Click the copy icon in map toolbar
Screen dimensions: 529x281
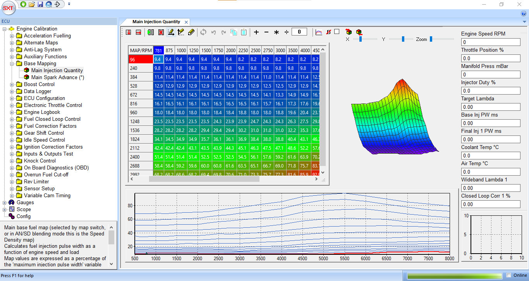point(234,32)
